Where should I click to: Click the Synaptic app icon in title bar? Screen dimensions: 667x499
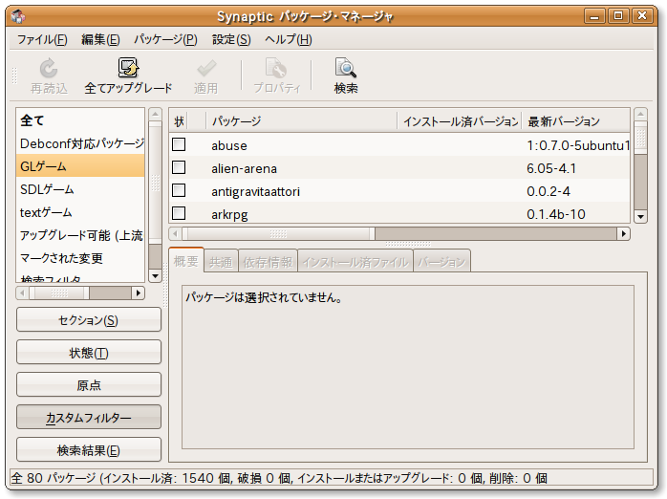(x=18, y=16)
